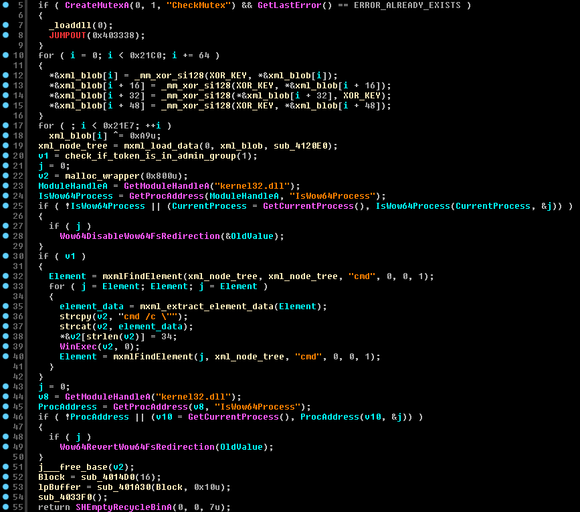Image resolution: width=580 pixels, height=512 pixels.
Task: Select ERROR_ALREADY_EXISTS constant
Action: tap(407, 5)
